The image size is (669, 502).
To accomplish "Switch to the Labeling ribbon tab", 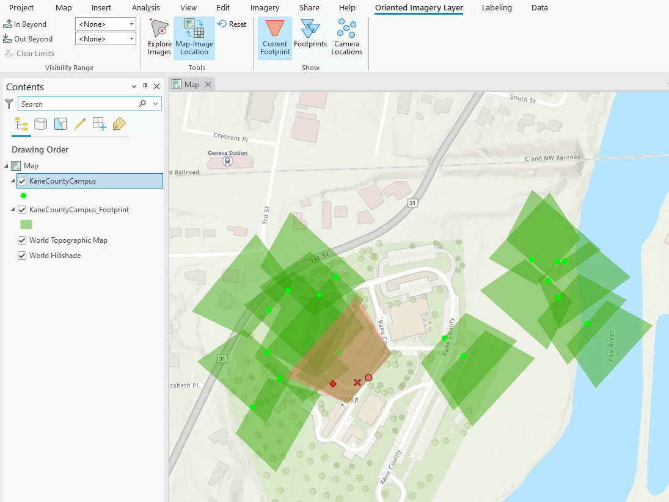I will pos(497,8).
